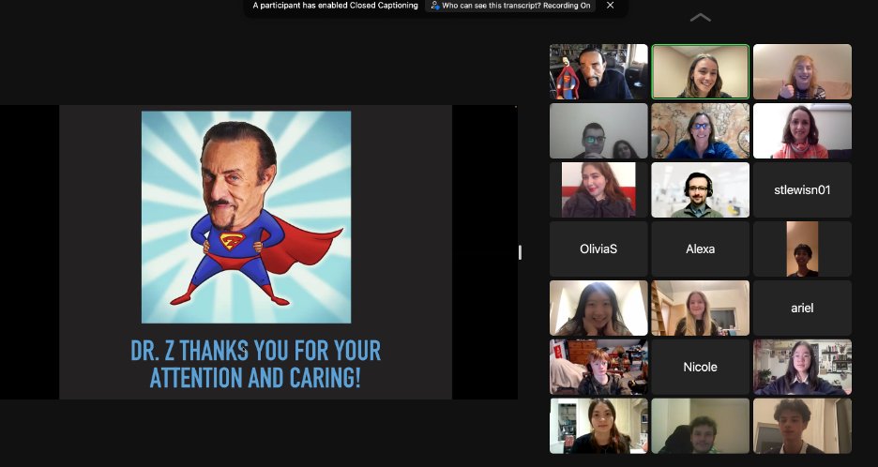Select the video tile showing a thumbs up
This screenshot has width=878, height=467.
pos(802,71)
